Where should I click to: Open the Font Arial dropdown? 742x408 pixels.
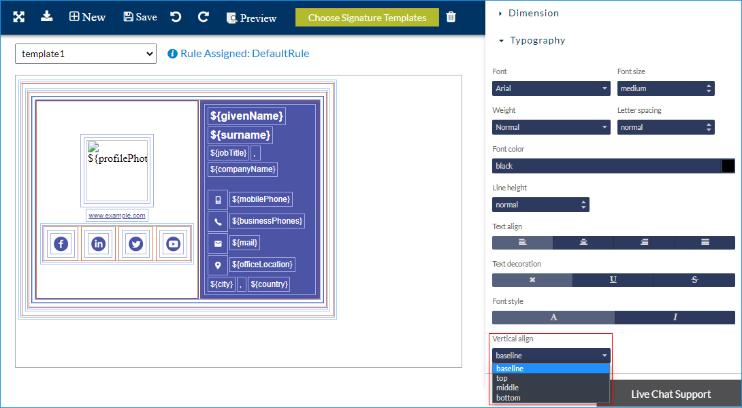tap(551, 88)
